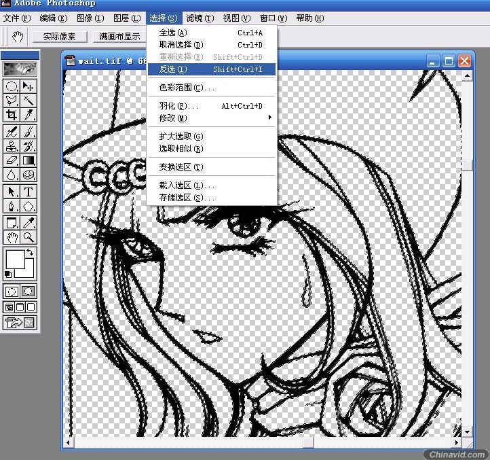Select the Polygon shape tool
The width and height of the screenshot is (490, 460).
coord(29,206)
